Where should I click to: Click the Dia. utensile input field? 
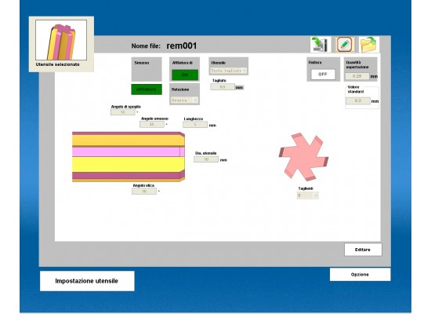click(x=206, y=159)
